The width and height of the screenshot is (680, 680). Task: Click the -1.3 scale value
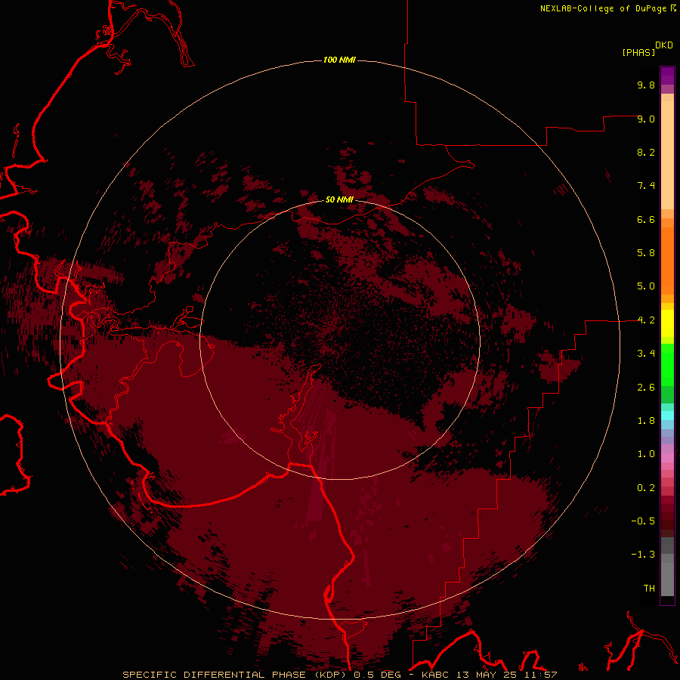coord(643,555)
